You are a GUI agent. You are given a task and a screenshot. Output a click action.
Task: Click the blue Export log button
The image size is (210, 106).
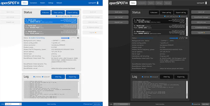point(73,77)
